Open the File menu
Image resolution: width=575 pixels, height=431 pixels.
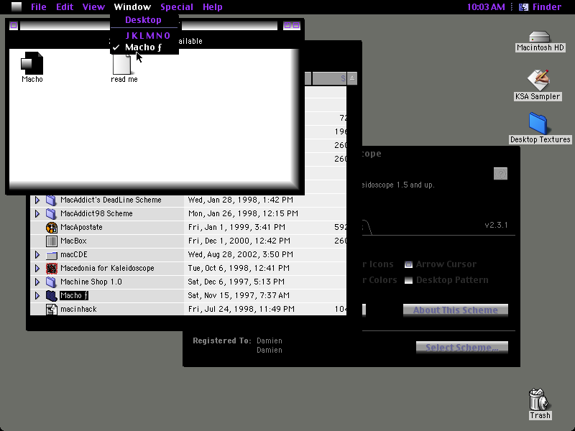pos(39,7)
